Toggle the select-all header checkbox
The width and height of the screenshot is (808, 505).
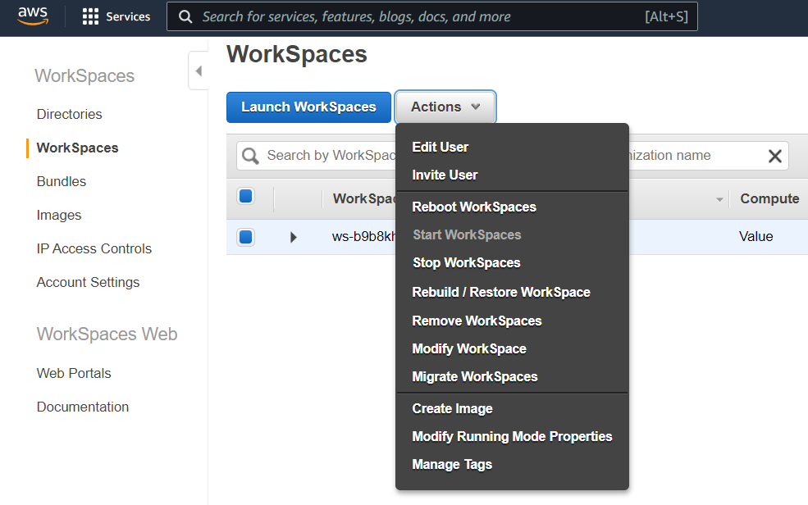(245, 197)
